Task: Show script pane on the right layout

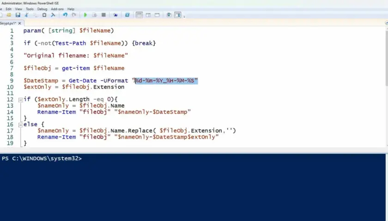Action: [x=148, y=15]
